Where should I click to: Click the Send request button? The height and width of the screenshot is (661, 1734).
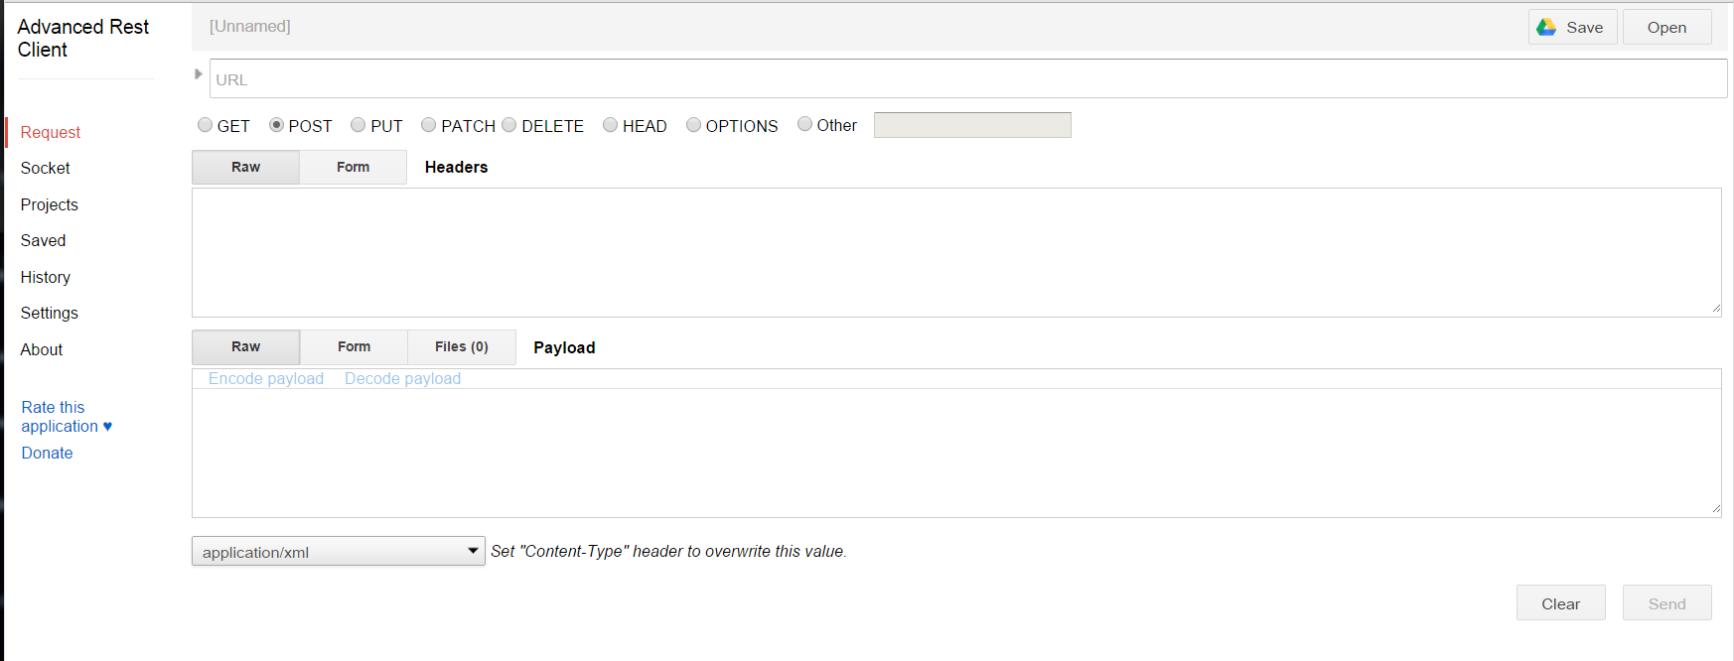coord(1666,603)
